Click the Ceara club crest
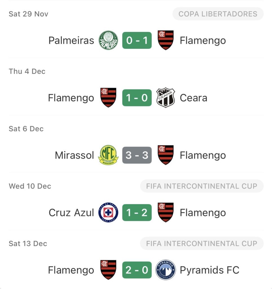Image resolution: width=272 pixels, height=289 pixels. pos(166,98)
